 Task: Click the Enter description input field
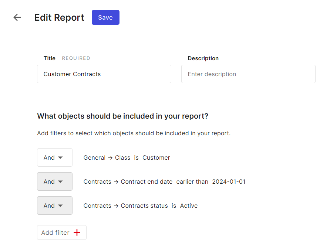pyautogui.click(x=248, y=74)
